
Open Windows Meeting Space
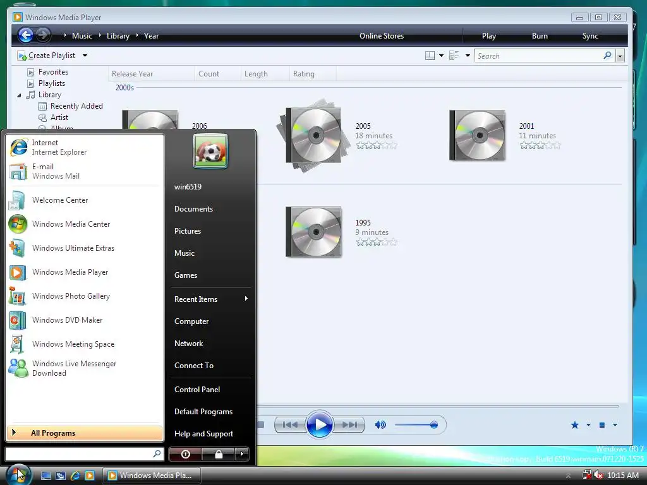(85, 344)
